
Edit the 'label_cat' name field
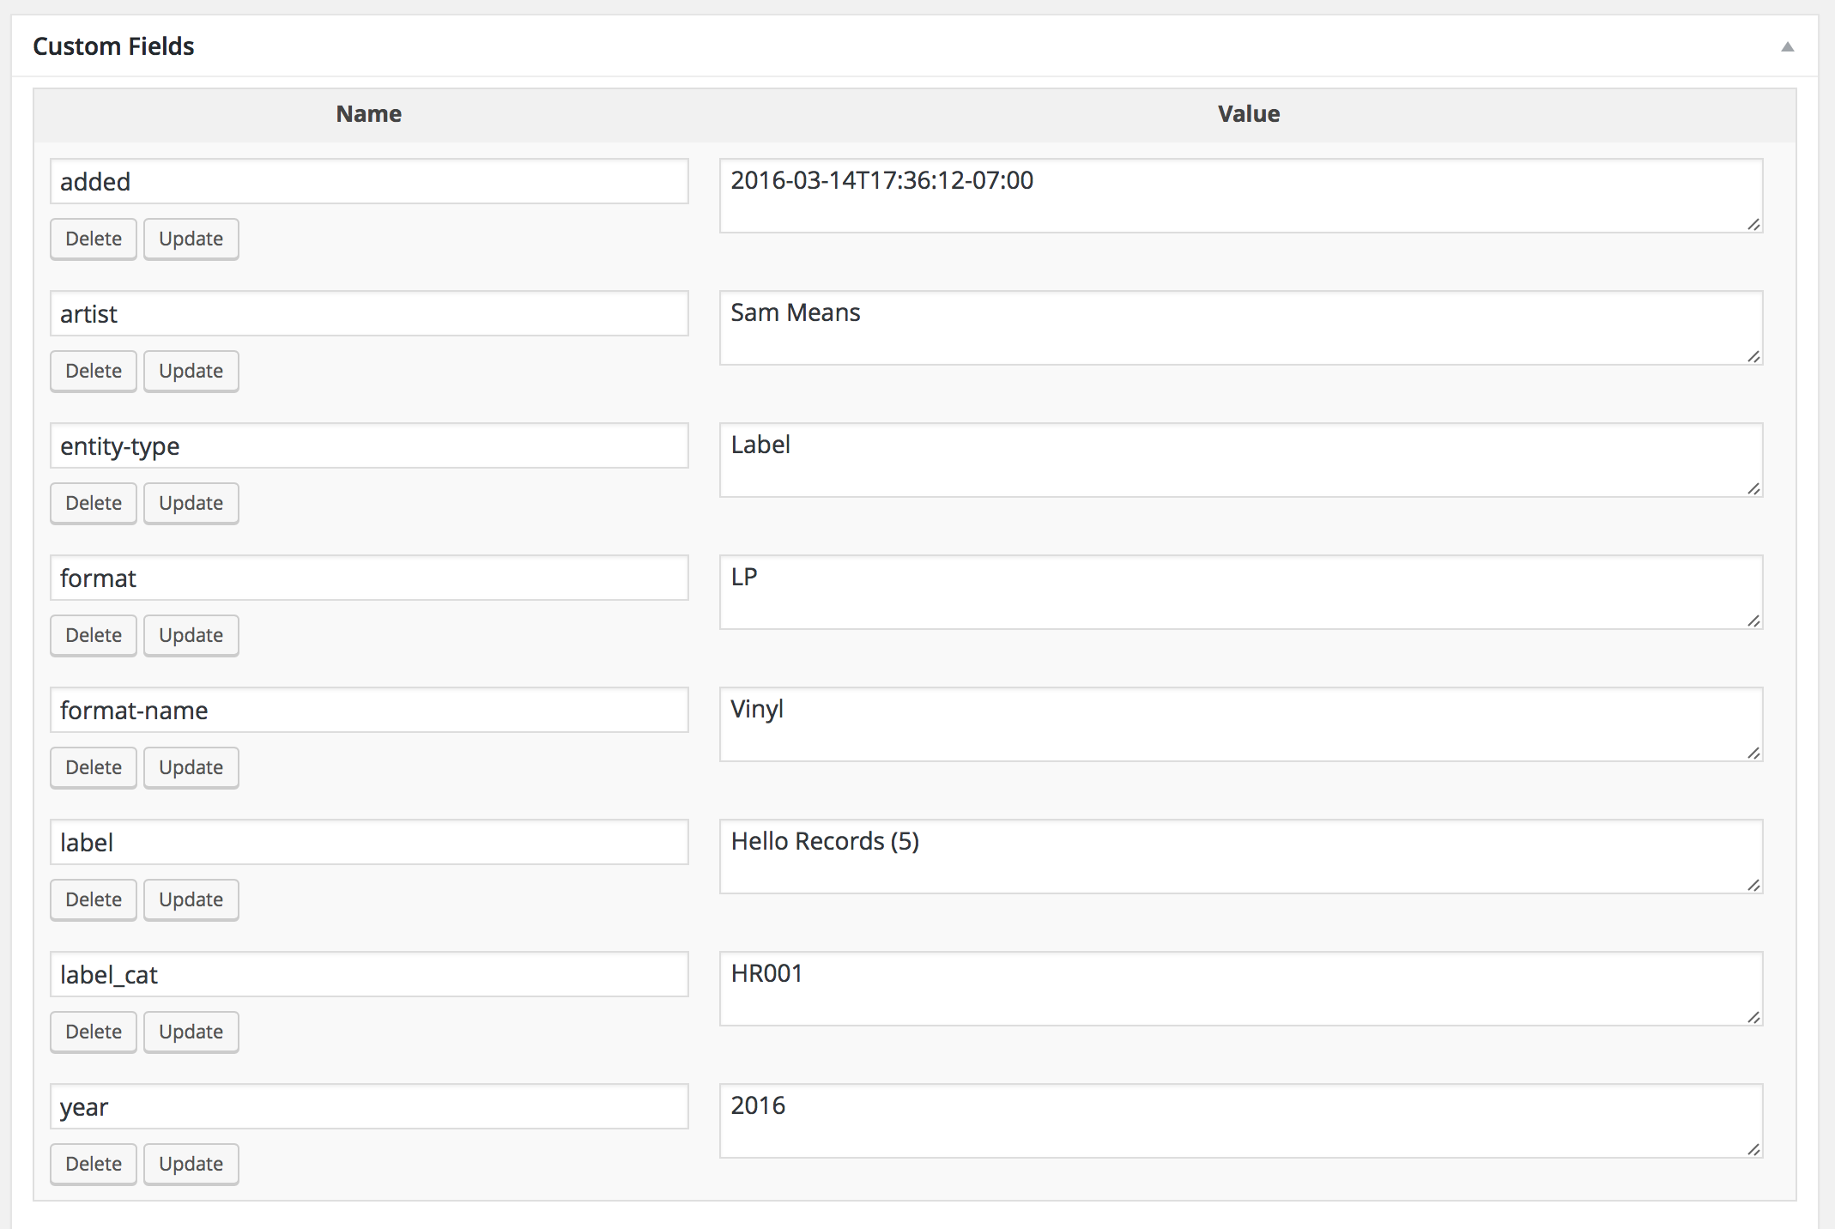369,974
